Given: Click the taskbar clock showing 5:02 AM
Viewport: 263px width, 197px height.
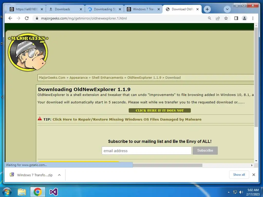Looking at the screenshot, I should click(x=253, y=192).
